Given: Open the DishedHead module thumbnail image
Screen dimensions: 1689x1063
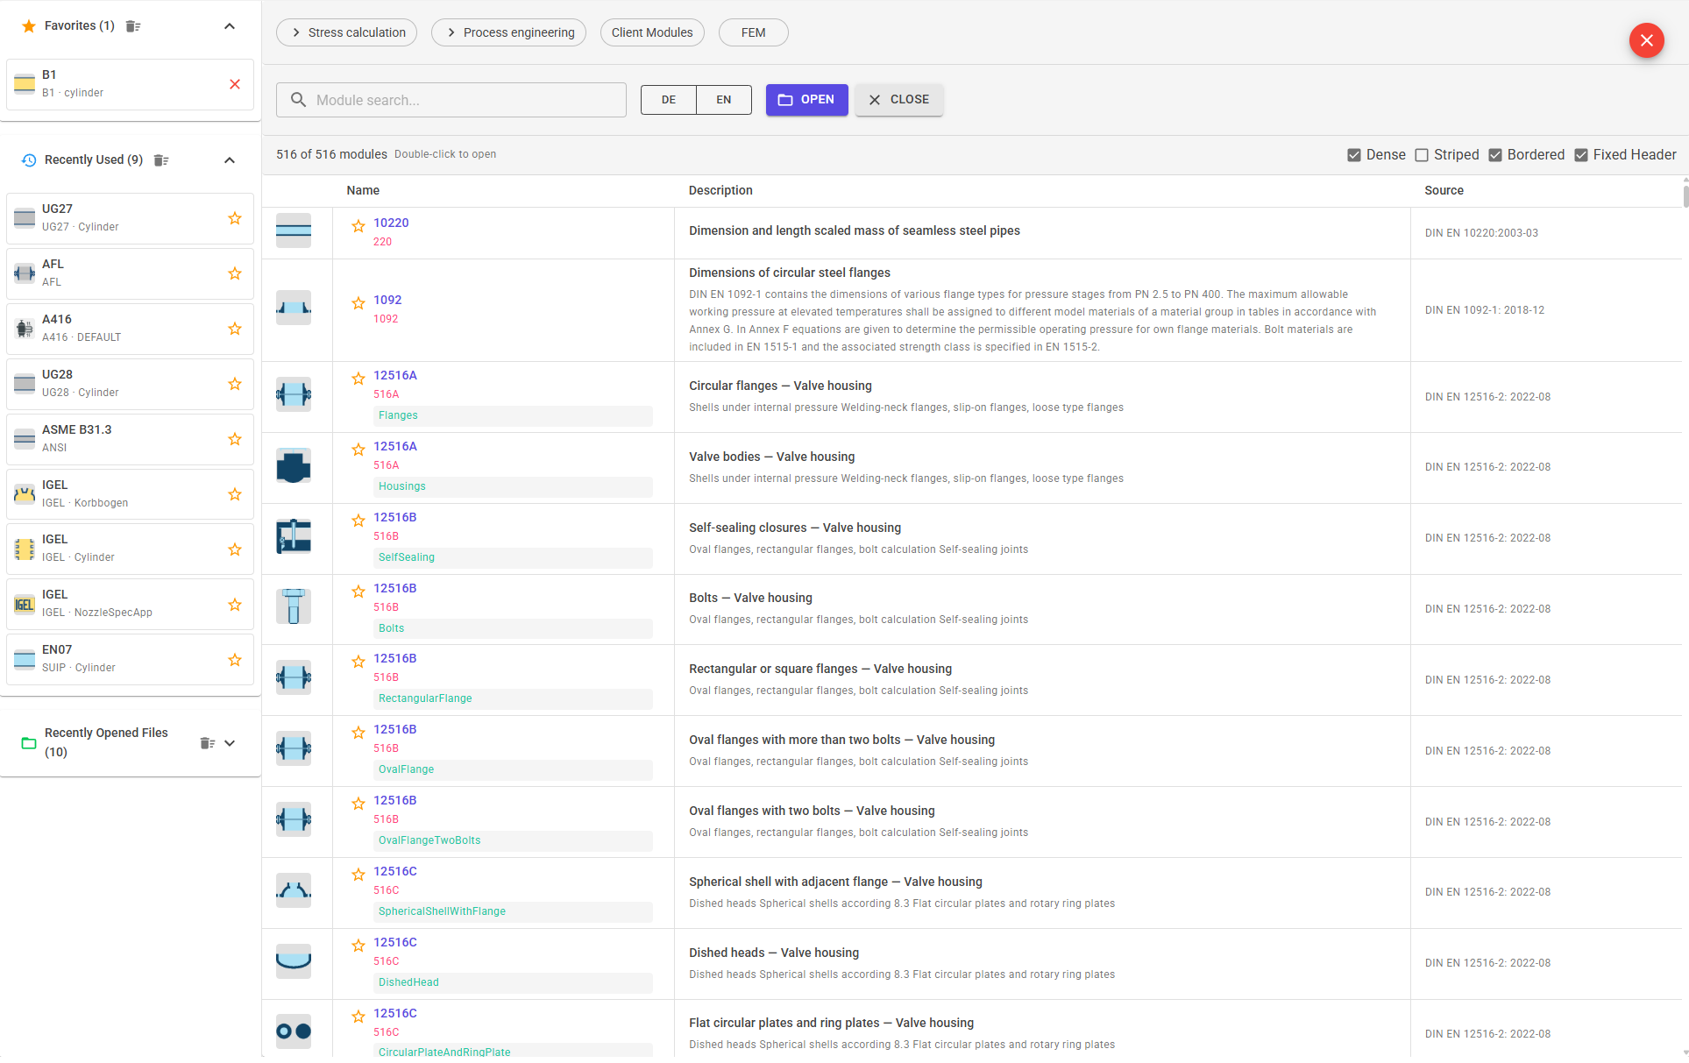Looking at the screenshot, I should pos(294,960).
